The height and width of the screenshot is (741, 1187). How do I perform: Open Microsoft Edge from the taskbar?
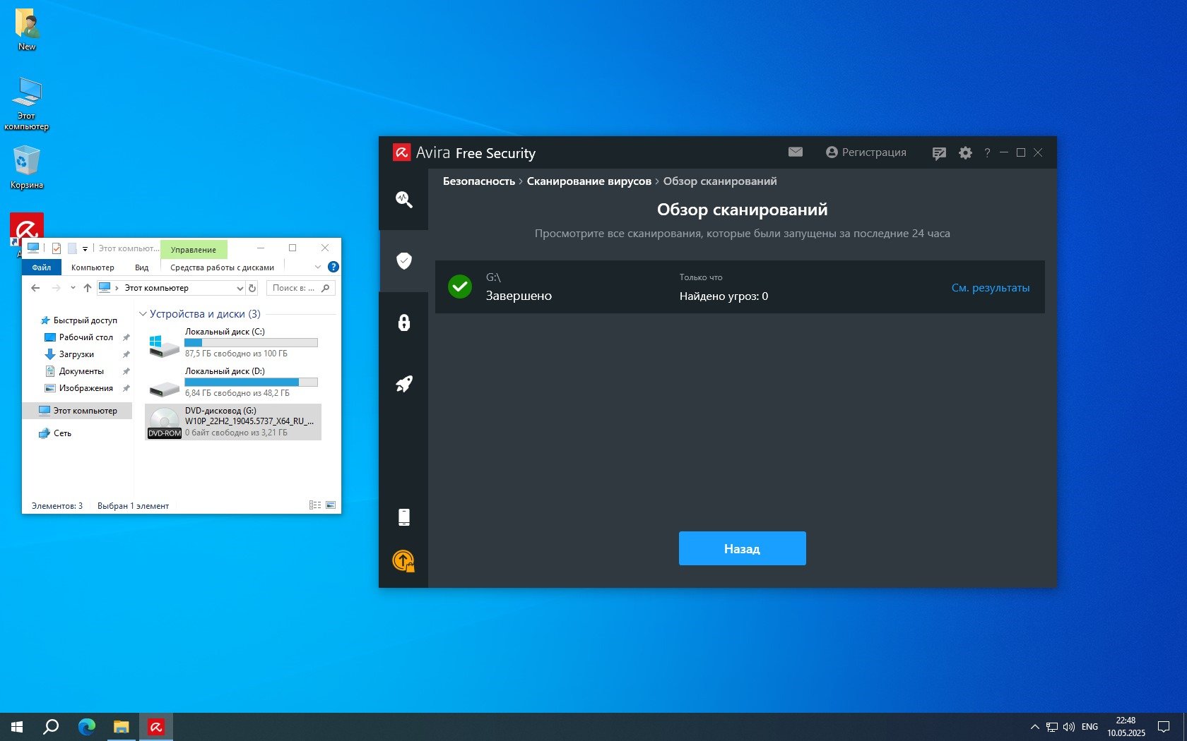[x=87, y=726]
